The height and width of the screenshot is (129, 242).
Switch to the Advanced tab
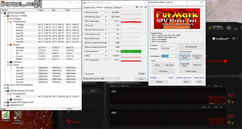[108, 8]
